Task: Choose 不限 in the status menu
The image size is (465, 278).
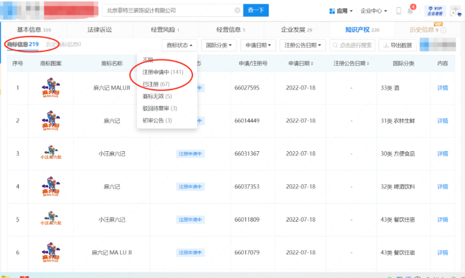Action: pos(148,60)
